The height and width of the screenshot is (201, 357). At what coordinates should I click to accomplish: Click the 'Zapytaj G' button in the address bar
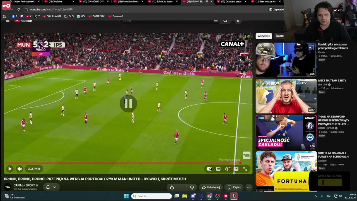point(276,9)
